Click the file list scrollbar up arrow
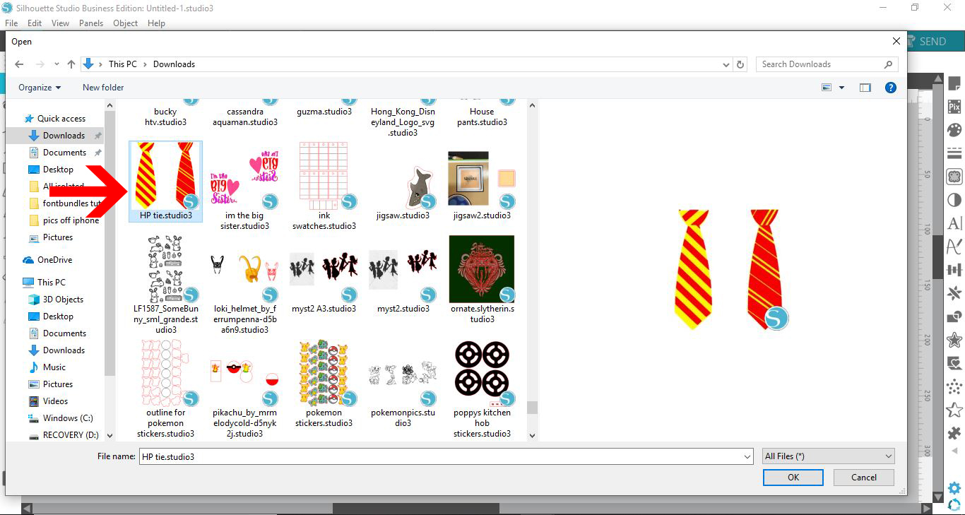Screen dimensions: 965x515 tap(533, 106)
